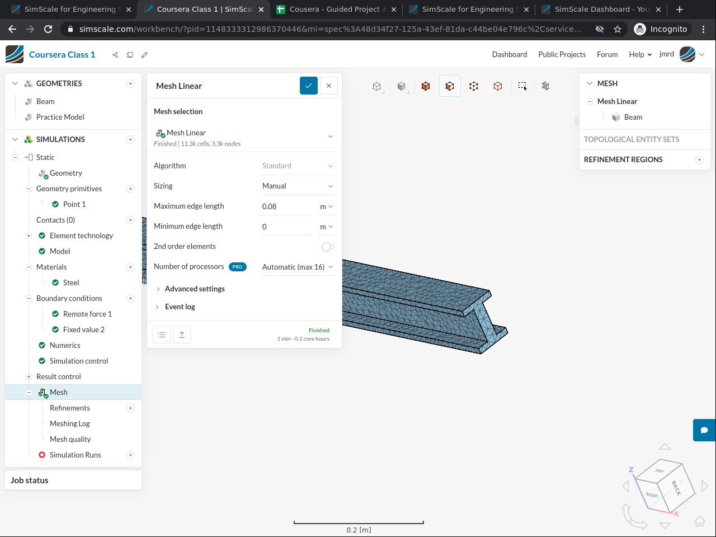This screenshot has width=716, height=537.
Task: Expand the Event log section
Action: (180, 307)
